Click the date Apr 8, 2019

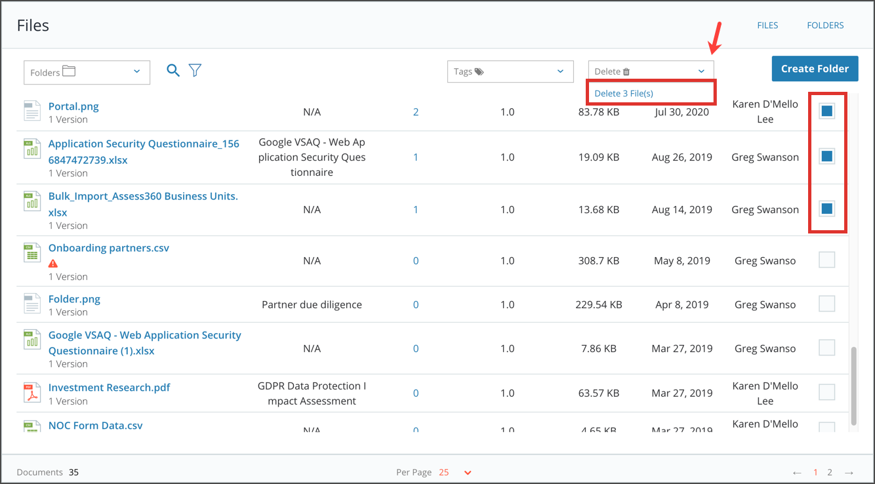point(682,305)
